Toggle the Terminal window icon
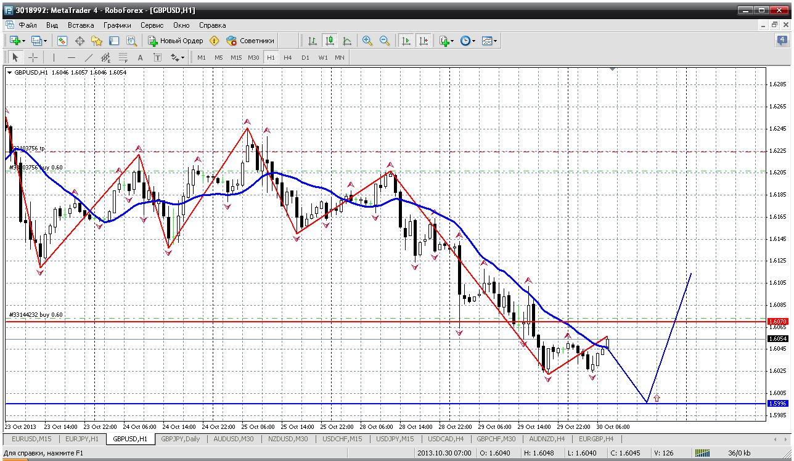 click(x=114, y=41)
